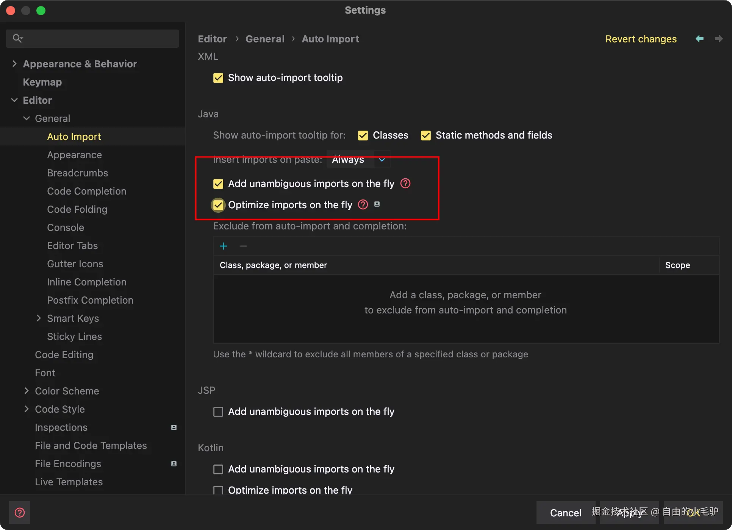The image size is (732, 530).
Task: Click help icon beside Optimize imports
Action: [363, 205]
